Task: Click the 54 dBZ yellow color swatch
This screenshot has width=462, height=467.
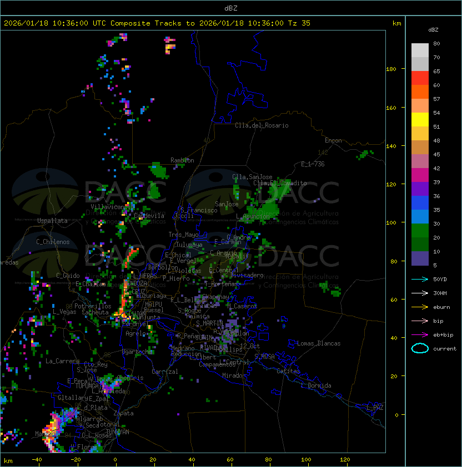Action: pyautogui.click(x=420, y=119)
